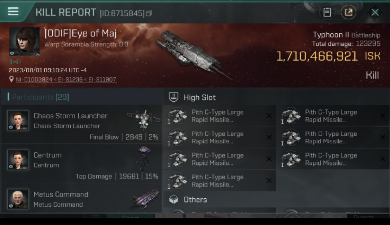The height and width of the screenshot is (225, 390).
Task: View the Chaos Storm Launcher participant portrait
Action: pyautogui.click(x=18, y=121)
